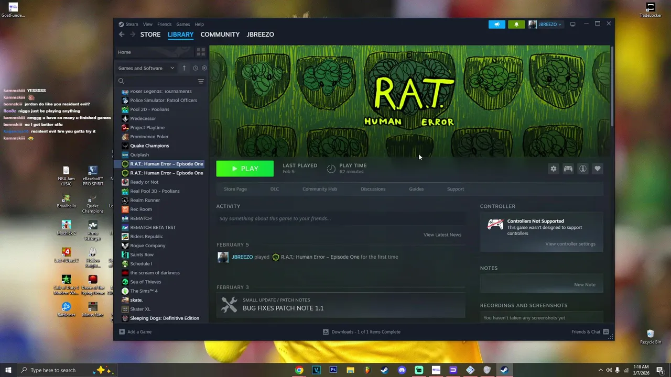Open the DLC link
Screen dimensions: 671x377
pyautogui.click(x=275, y=189)
